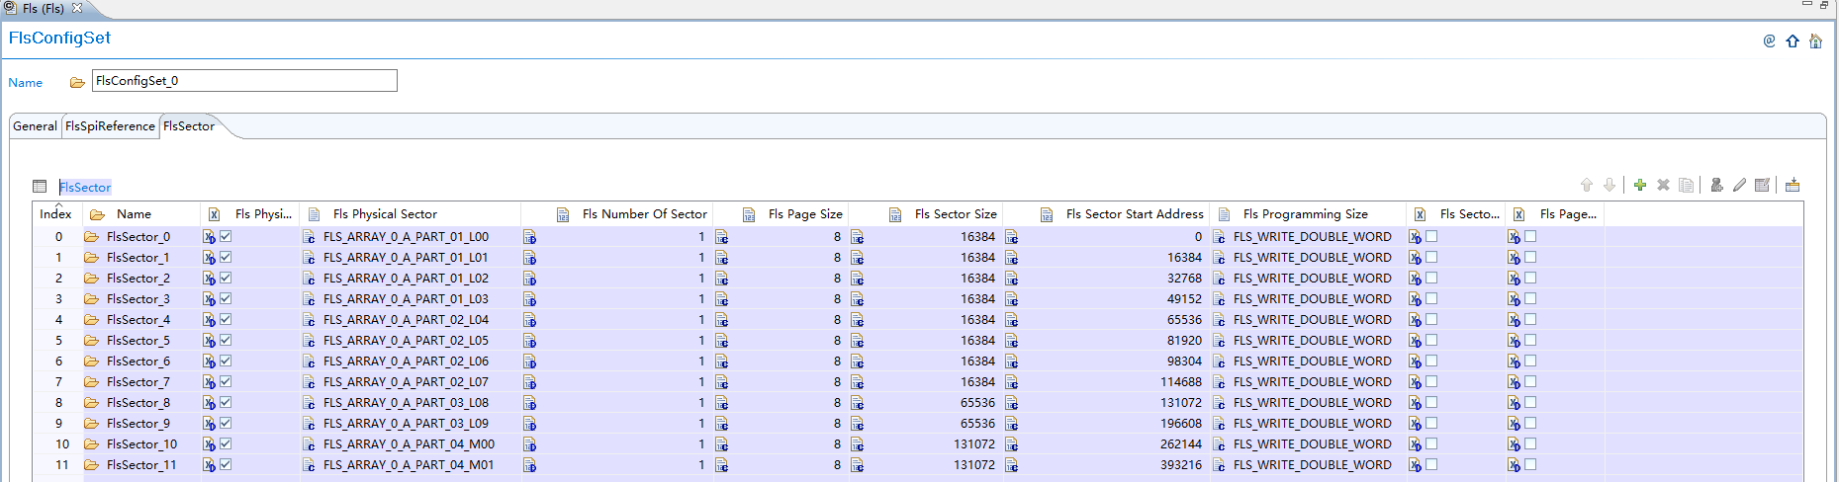
Task: Toggle Fls Physi... checkbox for FlsSector_11
Action: 226,464
